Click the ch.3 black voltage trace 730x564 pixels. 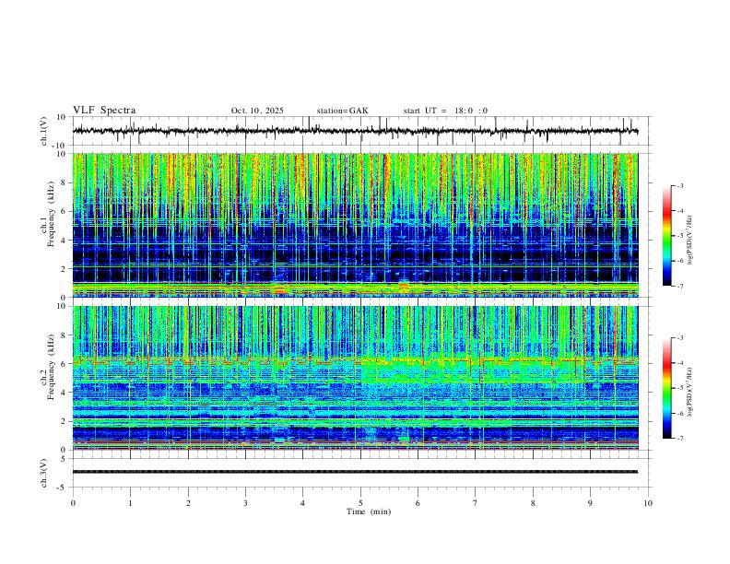click(355, 472)
